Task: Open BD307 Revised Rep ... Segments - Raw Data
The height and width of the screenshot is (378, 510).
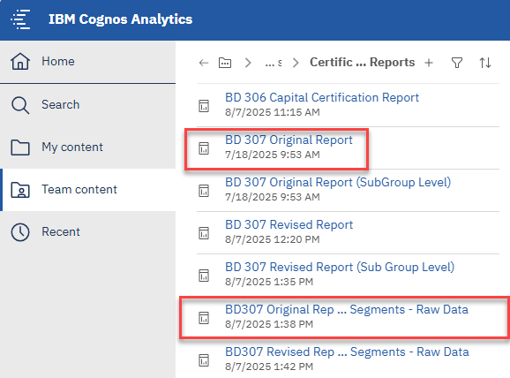Action: tap(347, 352)
